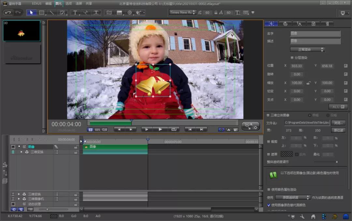Open the 选项 menu
This screenshot has width=352, height=221.
tap(68, 4)
